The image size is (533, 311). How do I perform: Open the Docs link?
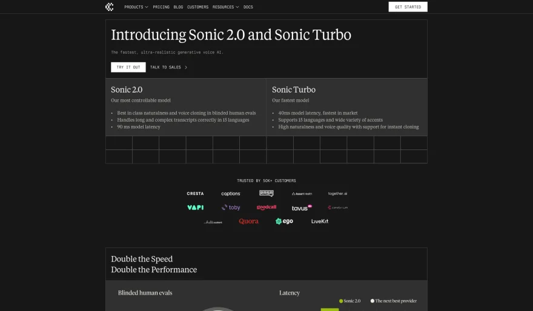pyautogui.click(x=248, y=7)
